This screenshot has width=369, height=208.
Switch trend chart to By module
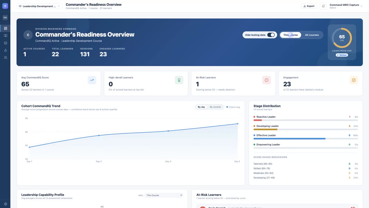[215, 107]
